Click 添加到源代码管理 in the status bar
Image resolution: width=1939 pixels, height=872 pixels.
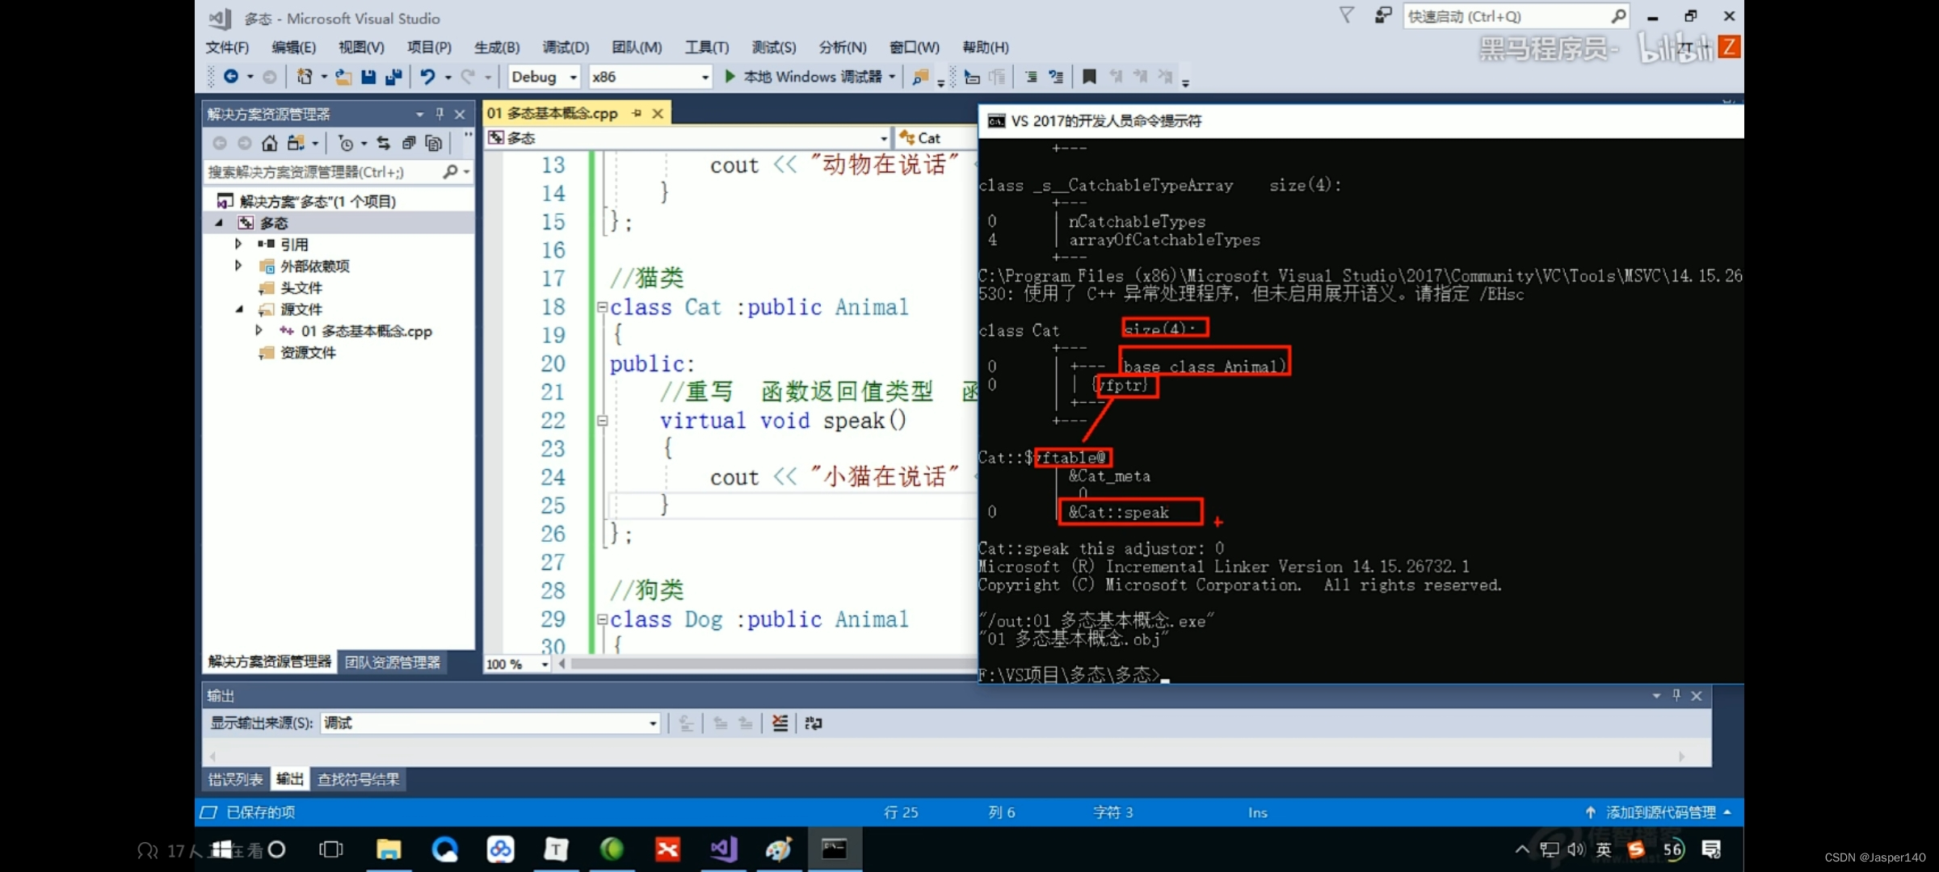pos(1659,812)
